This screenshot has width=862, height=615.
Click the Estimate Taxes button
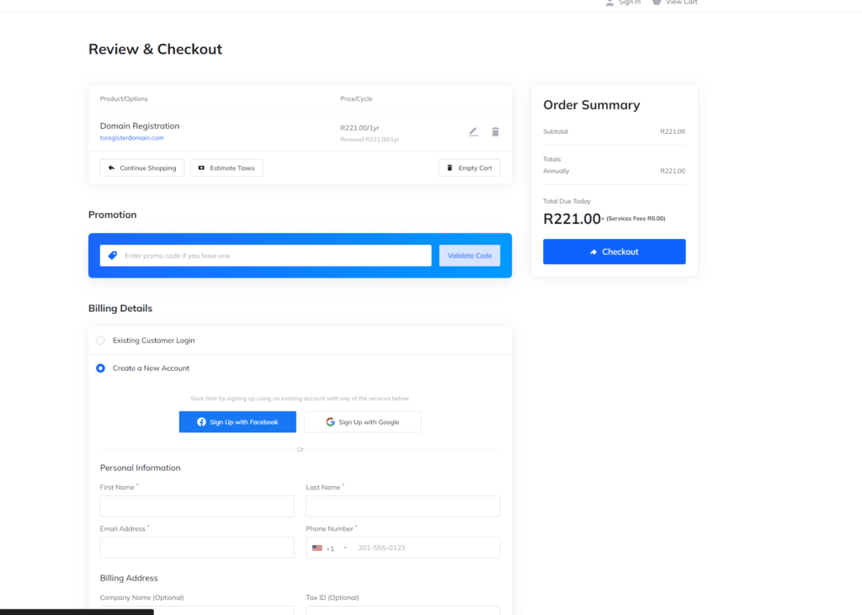coord(226,168)
